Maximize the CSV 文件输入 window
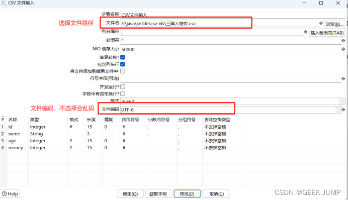 tap(321, 3)
